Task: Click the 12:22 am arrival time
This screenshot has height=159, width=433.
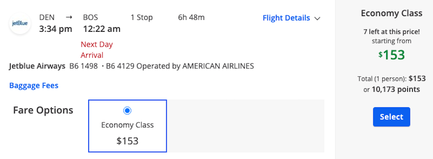Action: (x=101, y=29)
